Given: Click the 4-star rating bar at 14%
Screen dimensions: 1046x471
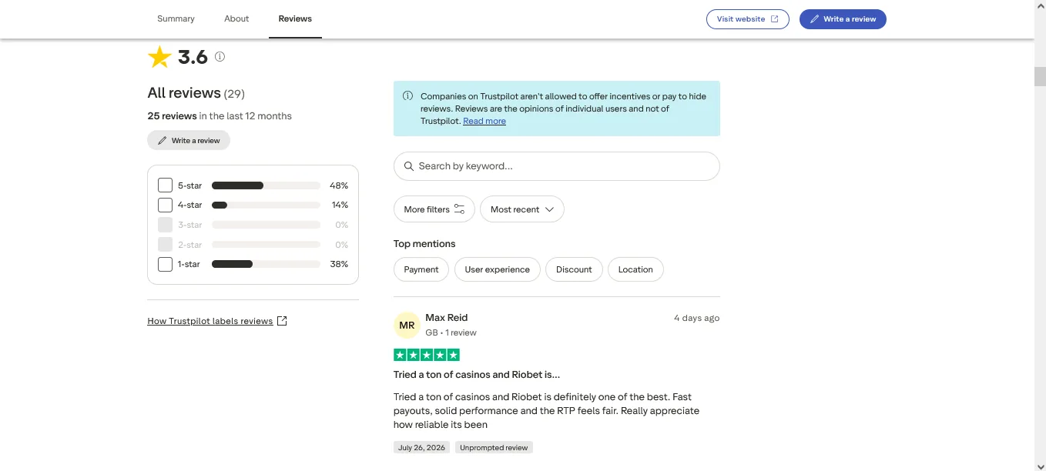Looking at the screenshot, I should [x=266, y=205].
